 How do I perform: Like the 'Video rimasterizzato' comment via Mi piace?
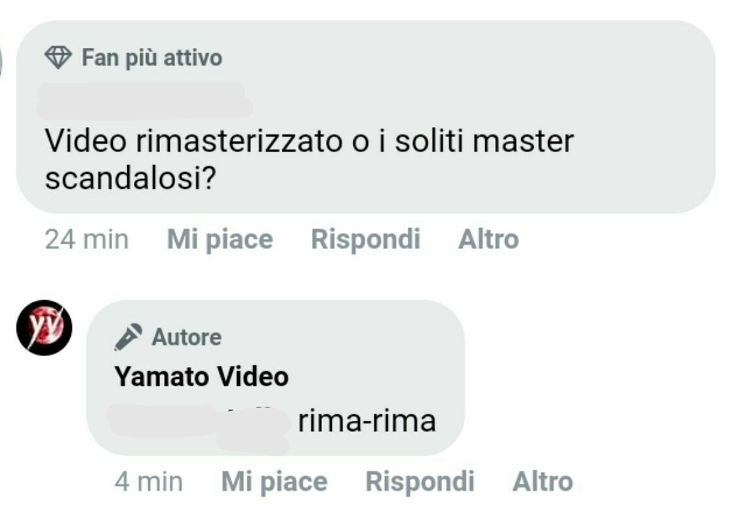[x=220, y=239]
